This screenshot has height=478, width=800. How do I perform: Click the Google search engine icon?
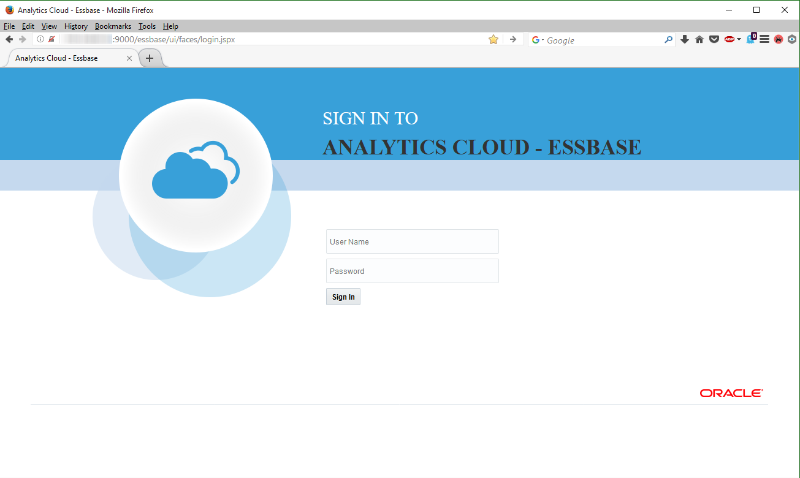[536, 40]
